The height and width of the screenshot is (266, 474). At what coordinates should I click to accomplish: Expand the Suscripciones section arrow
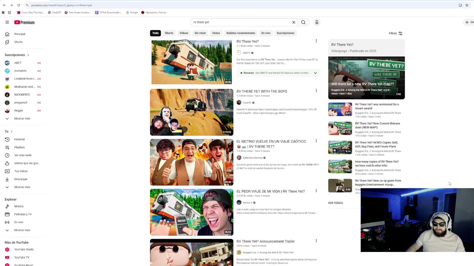[28, 55]
